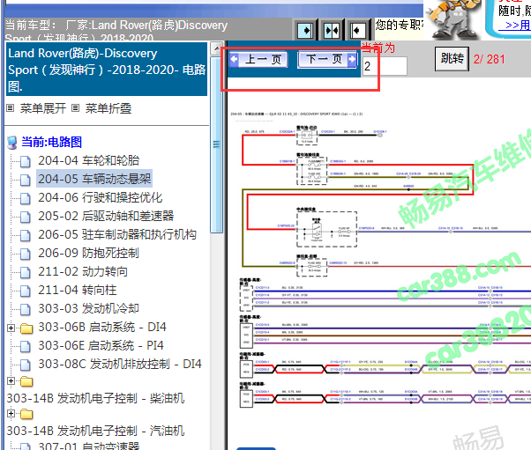Click the left-arrow panel layout button
Viewport: 531px width, 450px height.
pyautogui.click(x=357, y=31)
